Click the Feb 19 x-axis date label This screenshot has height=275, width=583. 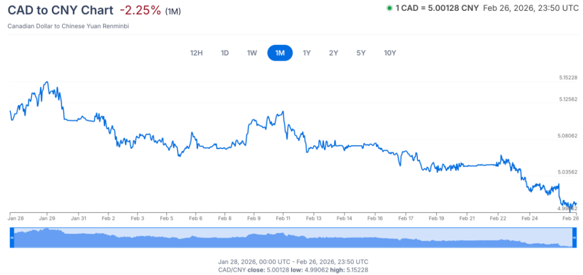(437, 218)
